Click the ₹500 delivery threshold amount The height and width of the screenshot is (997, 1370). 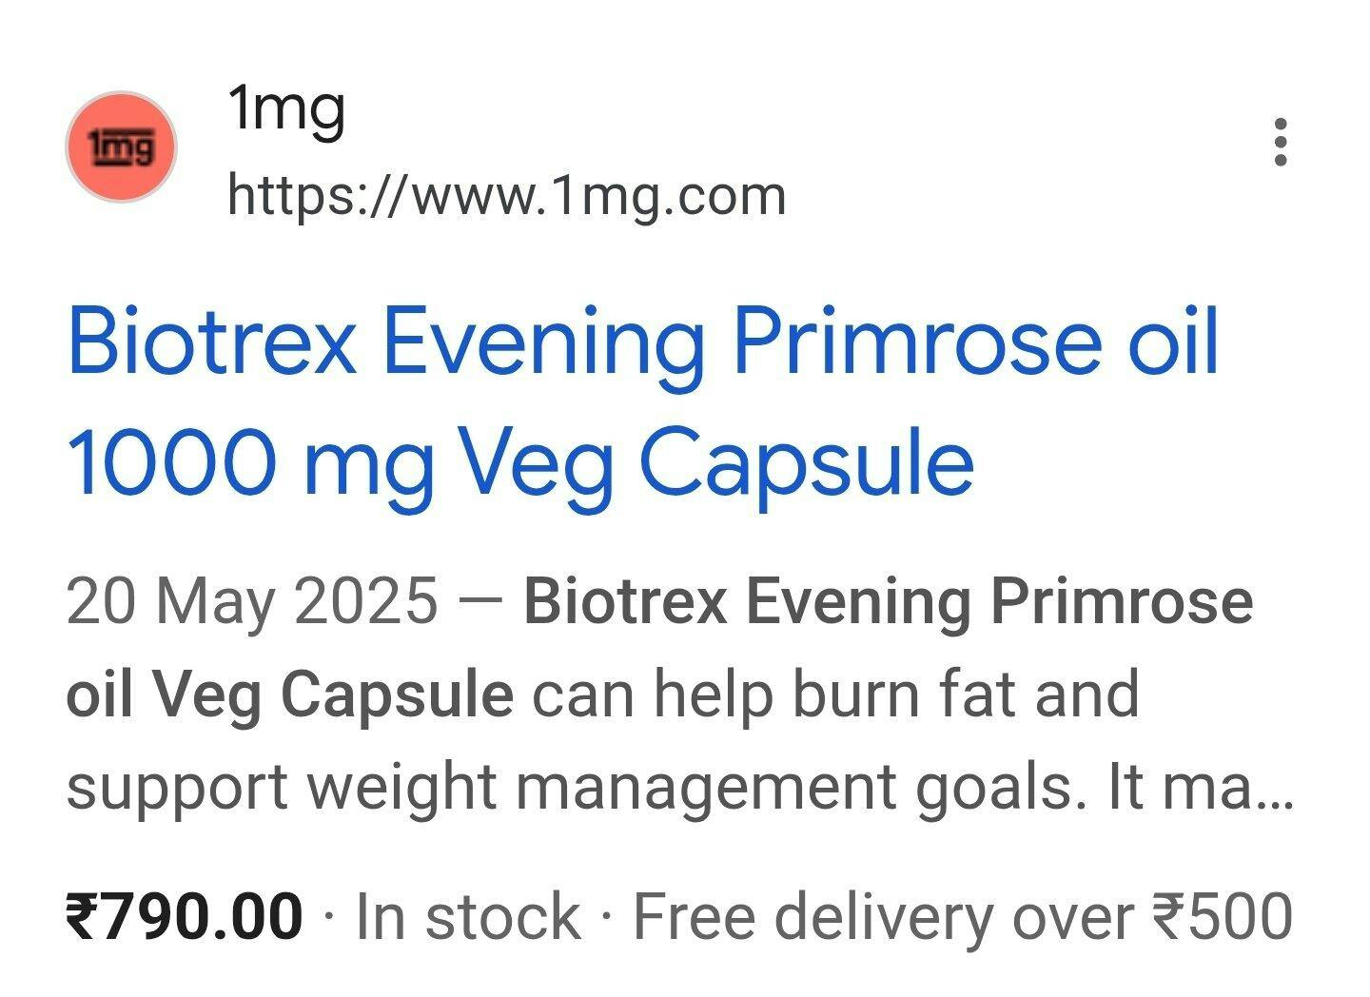point(1223,917)
